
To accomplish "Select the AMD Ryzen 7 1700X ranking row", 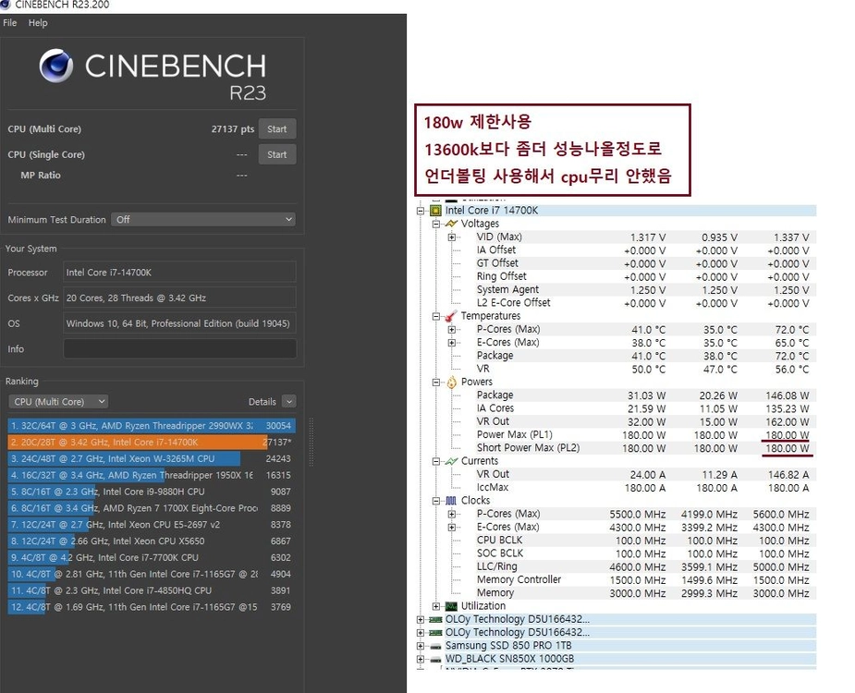I will 152,508.
